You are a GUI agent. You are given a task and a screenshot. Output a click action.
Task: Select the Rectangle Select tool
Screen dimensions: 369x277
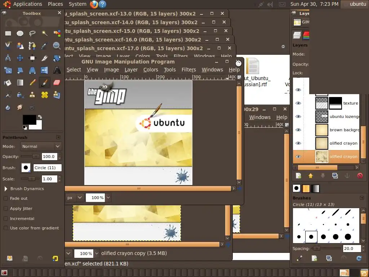[x=8, y=33]
